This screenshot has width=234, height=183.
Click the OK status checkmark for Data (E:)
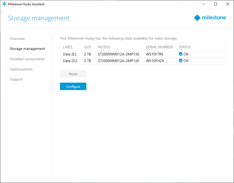[180, 54]
